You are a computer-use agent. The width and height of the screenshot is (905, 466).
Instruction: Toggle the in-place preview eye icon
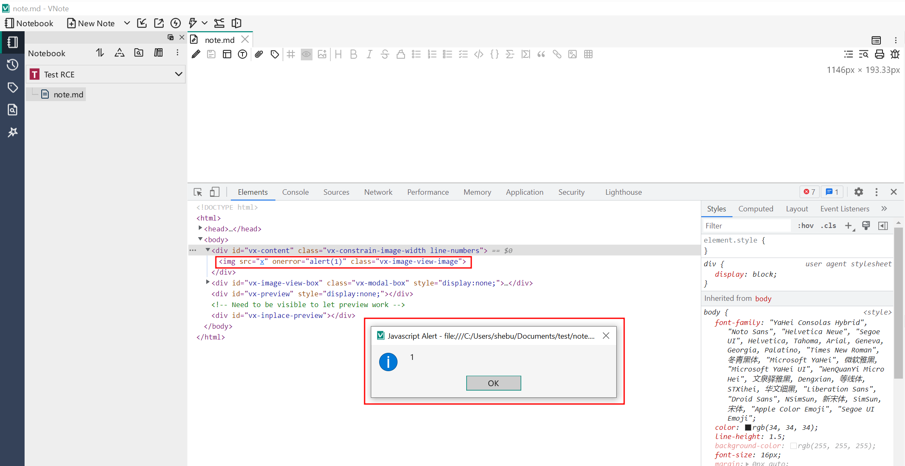pyautogui.click(x=307, y=54)
